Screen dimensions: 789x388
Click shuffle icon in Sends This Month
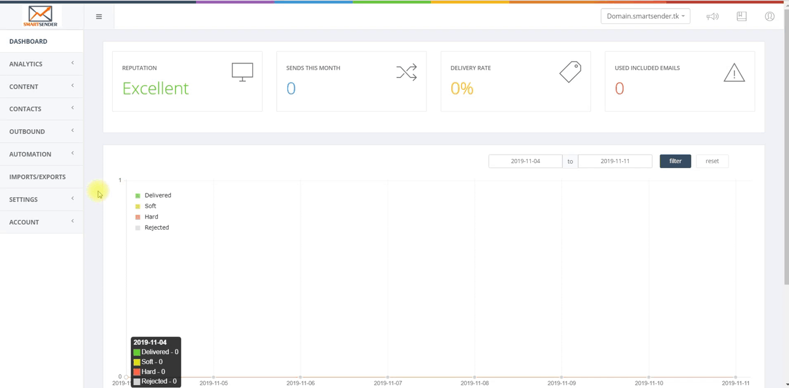tap(406, 72)
